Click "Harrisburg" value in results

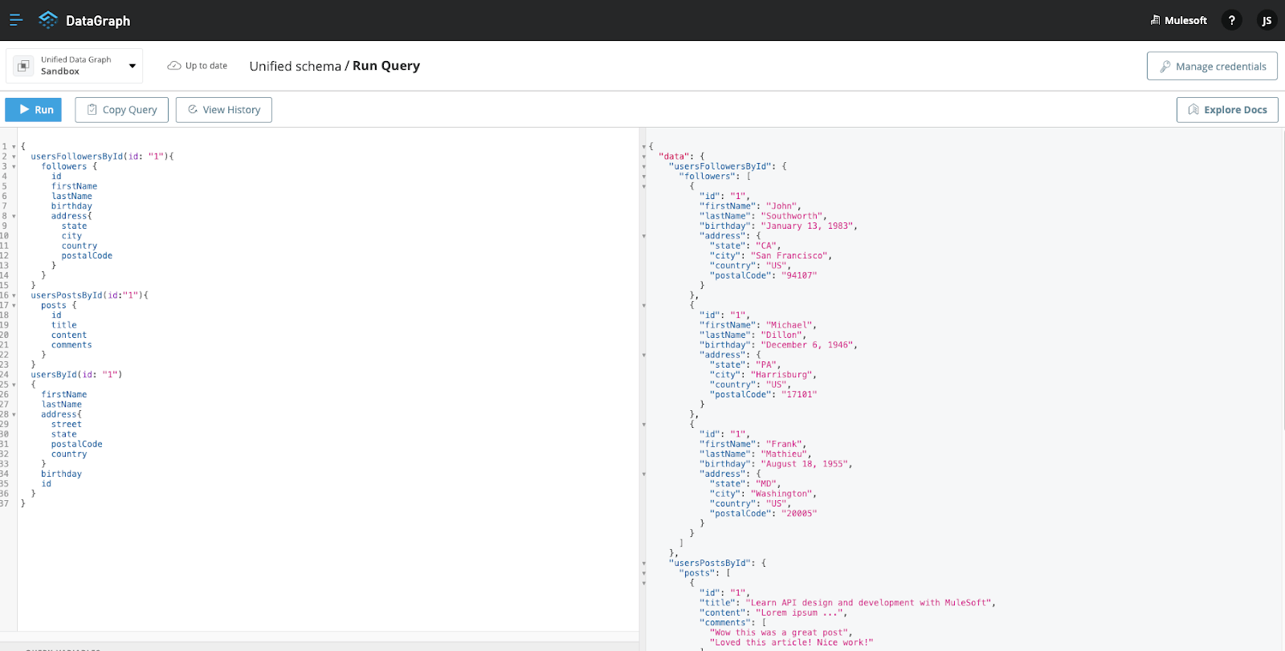pos(783,375)
